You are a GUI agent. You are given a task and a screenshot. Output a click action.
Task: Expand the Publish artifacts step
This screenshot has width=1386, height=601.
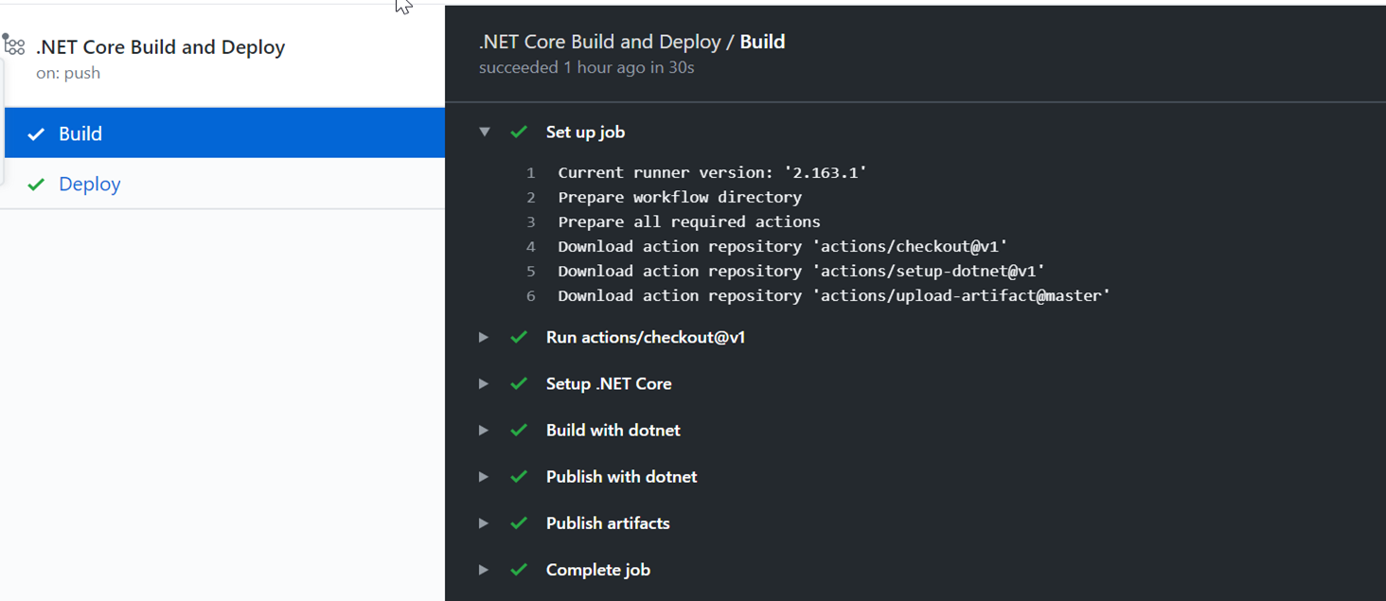tap(484, 522)
